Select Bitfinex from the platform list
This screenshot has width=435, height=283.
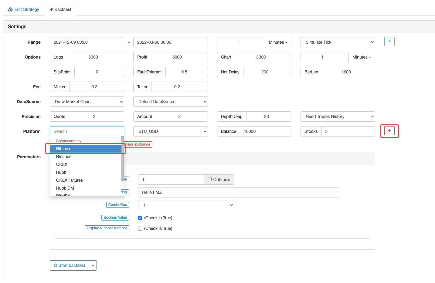pos(63,149)
